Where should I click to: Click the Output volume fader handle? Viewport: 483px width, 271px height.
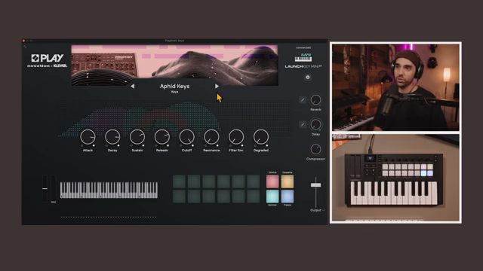coord(315,185)
